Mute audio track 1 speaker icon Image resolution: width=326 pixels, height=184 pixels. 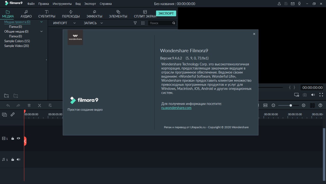(18, 160)
